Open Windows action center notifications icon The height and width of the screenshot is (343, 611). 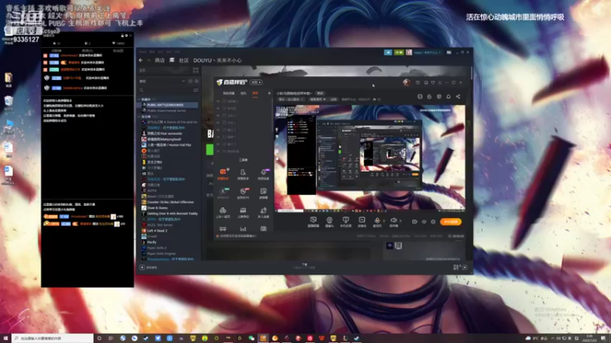(x=603, y=338)
